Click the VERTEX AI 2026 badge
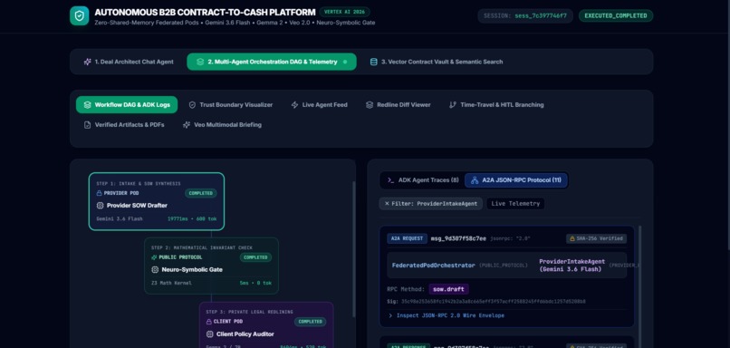Viewport: 730px width, 348px height. [344, 12]
